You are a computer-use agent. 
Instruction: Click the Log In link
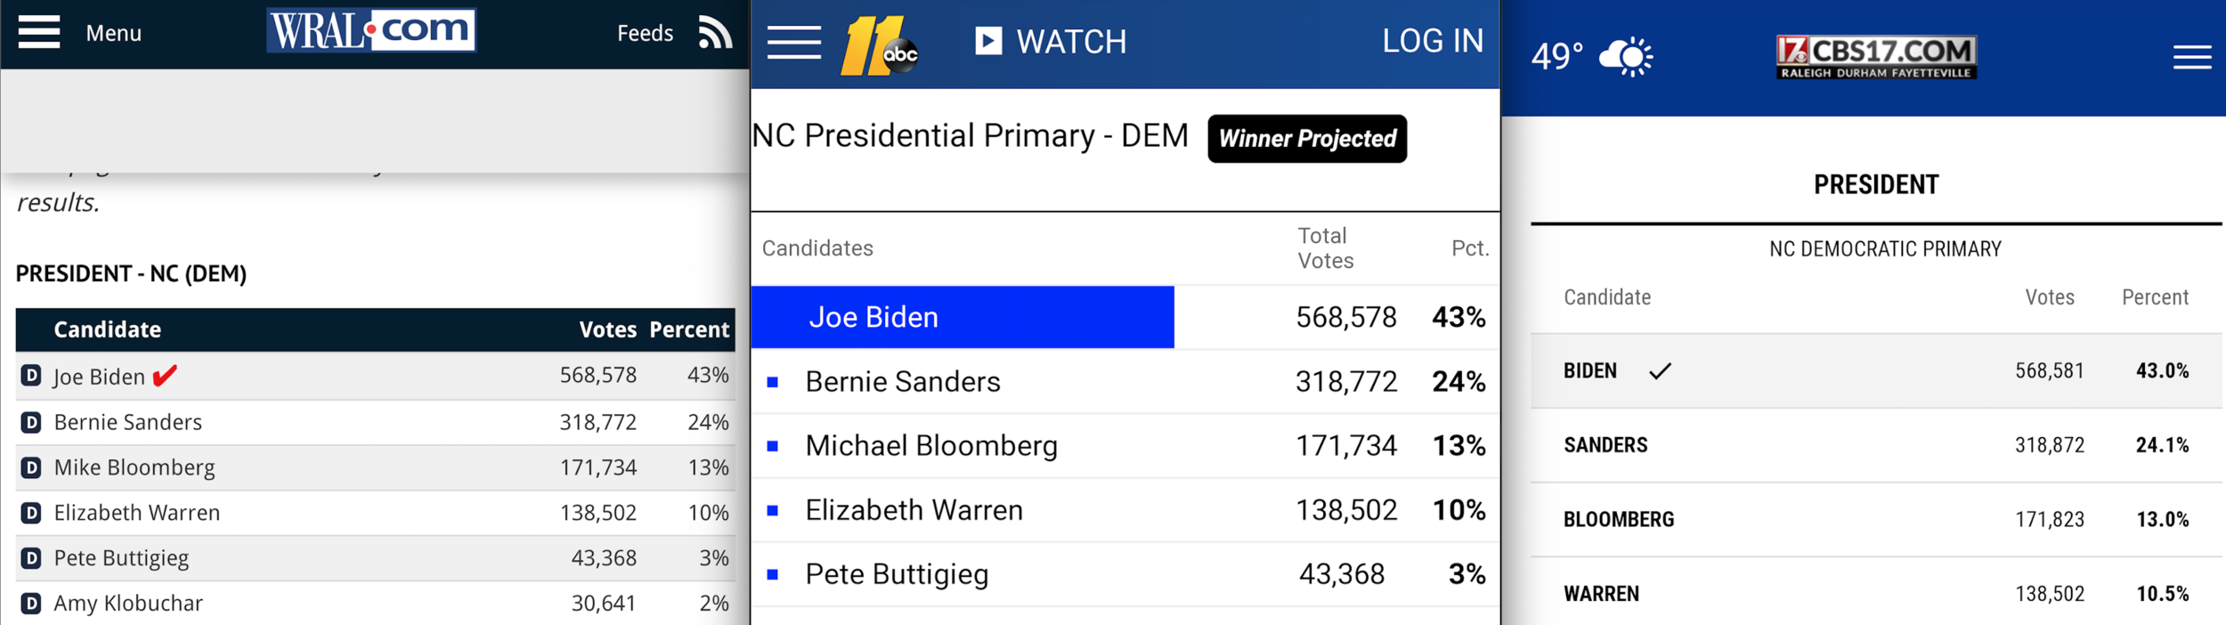[x=1433, y=41]
